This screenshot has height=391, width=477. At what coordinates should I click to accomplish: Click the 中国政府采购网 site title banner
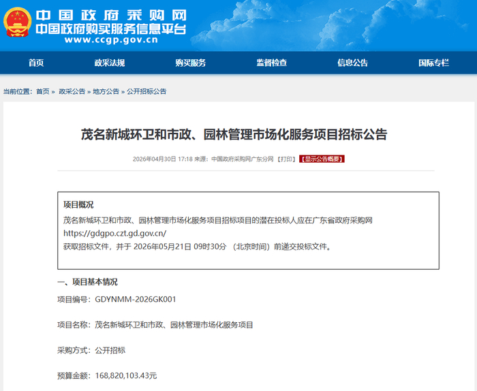[111, 15]
